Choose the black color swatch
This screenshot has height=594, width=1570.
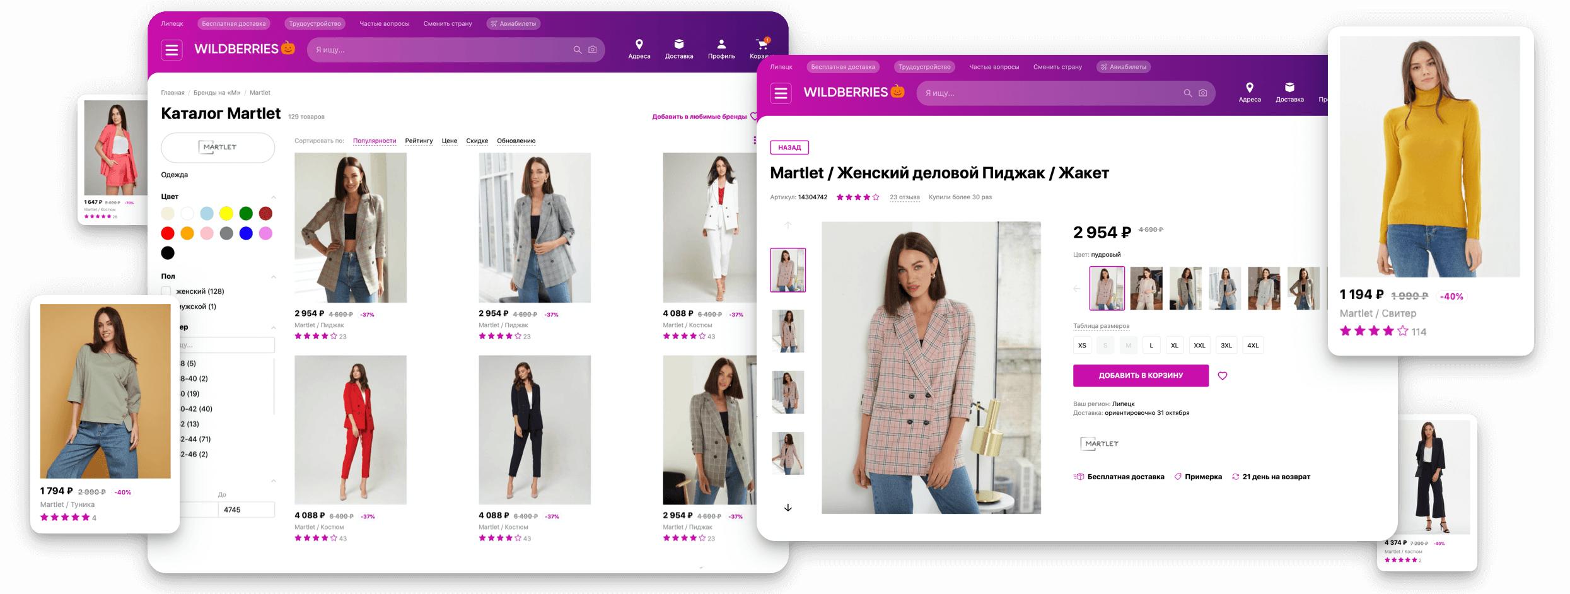[x=168, y=253]
